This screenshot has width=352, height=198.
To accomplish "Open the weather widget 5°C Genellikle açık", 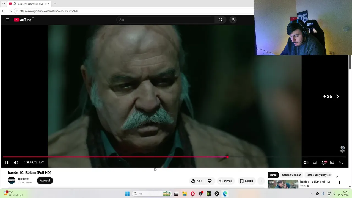I will 14,193.
